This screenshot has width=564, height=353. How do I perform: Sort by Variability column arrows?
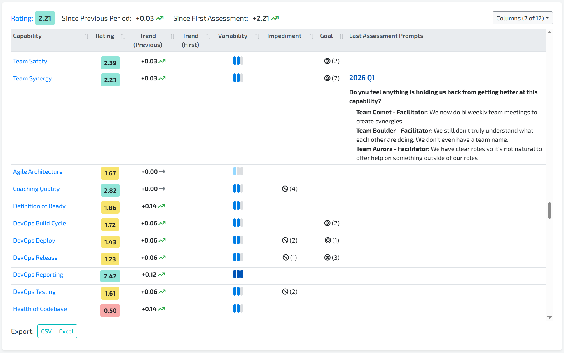tap(257, 36)
